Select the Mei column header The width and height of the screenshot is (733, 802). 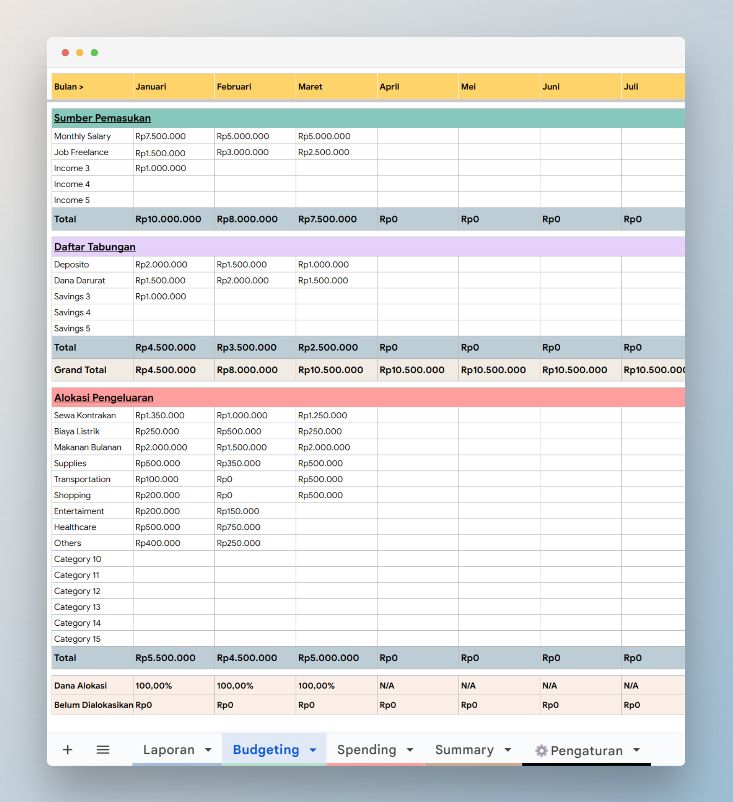(x=499, y=86)
